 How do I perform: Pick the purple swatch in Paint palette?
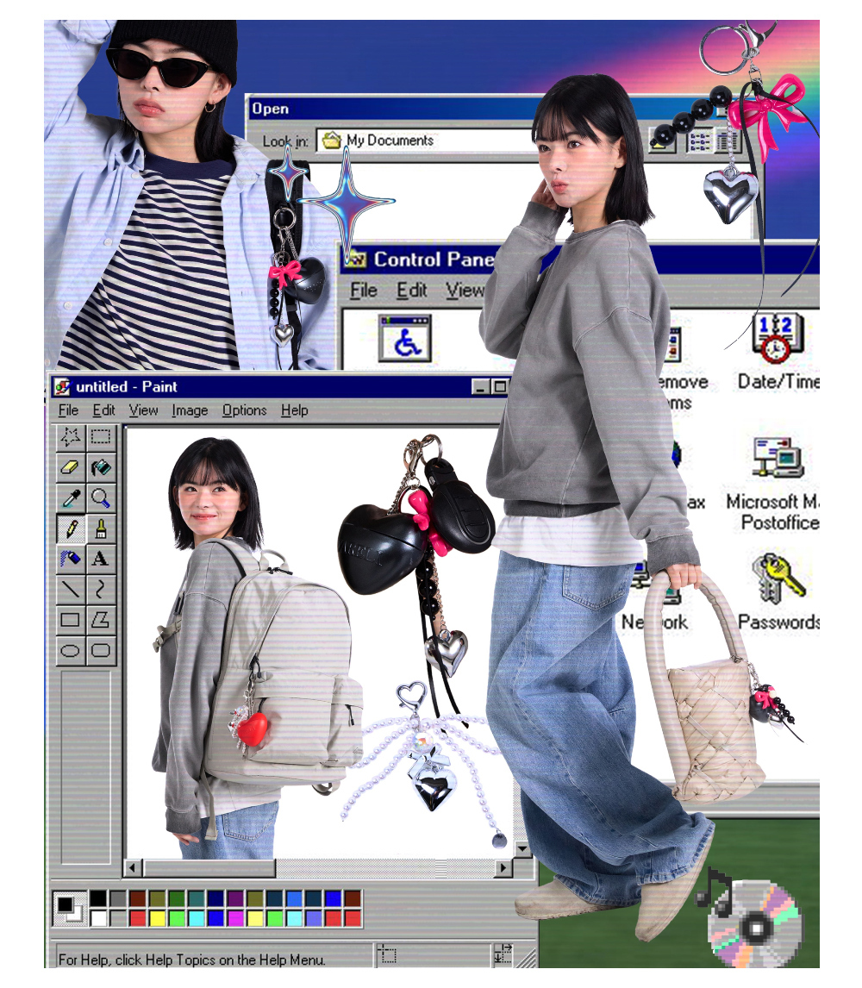point(235,898)
